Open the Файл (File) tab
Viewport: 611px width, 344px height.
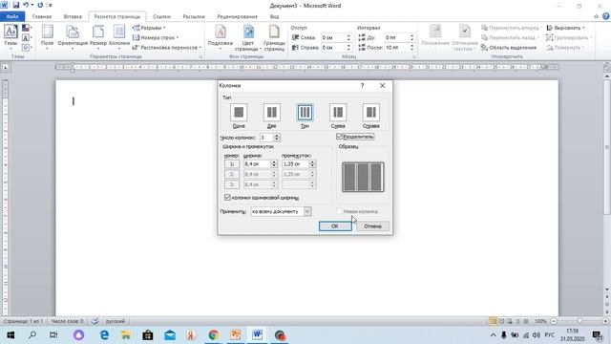click(x=12, y=17)
